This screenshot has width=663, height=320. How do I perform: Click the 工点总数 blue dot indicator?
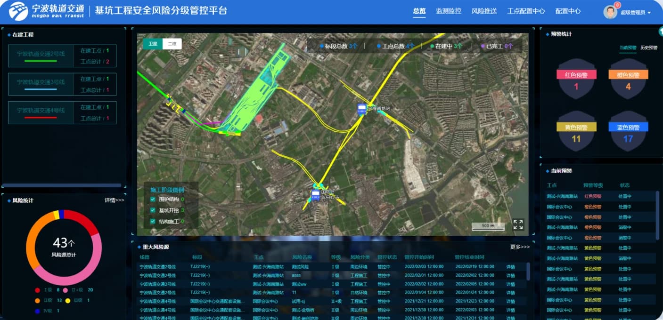click(x=379, y=46)
